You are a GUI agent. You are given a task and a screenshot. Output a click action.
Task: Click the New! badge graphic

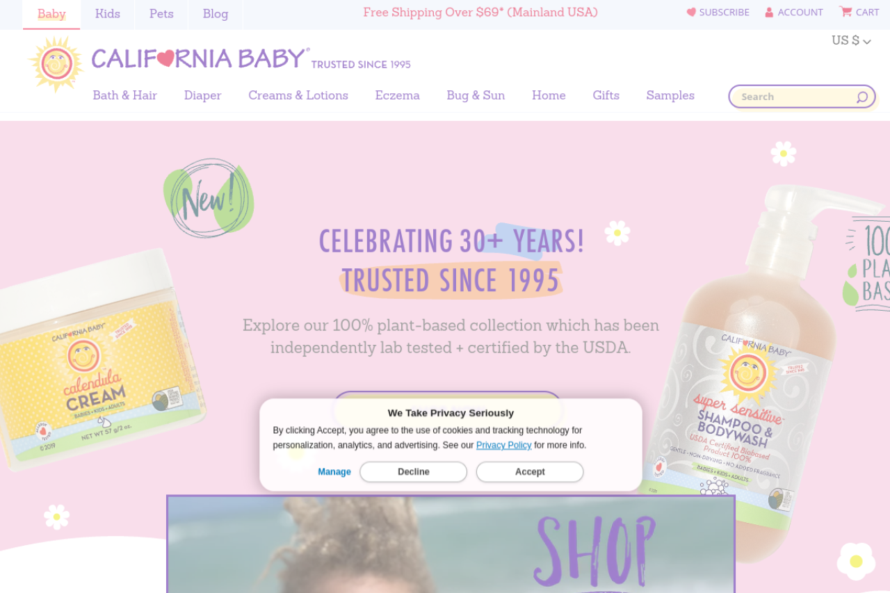pos(209,198)
